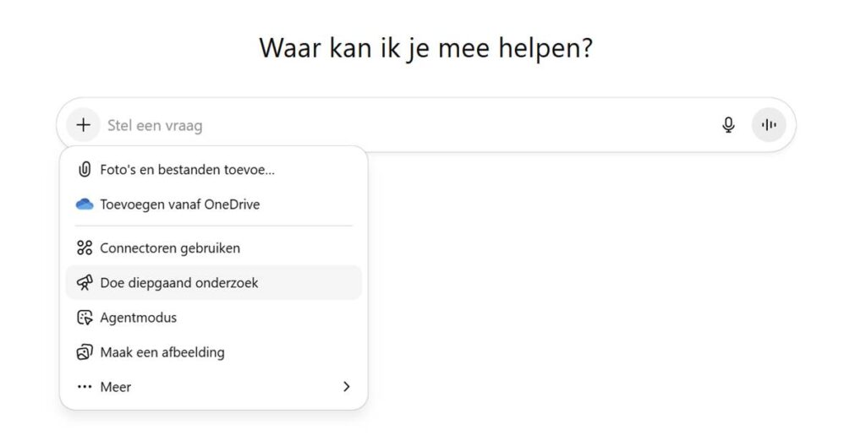
Task: Click the Agentmodus icon
Action: 84,318
